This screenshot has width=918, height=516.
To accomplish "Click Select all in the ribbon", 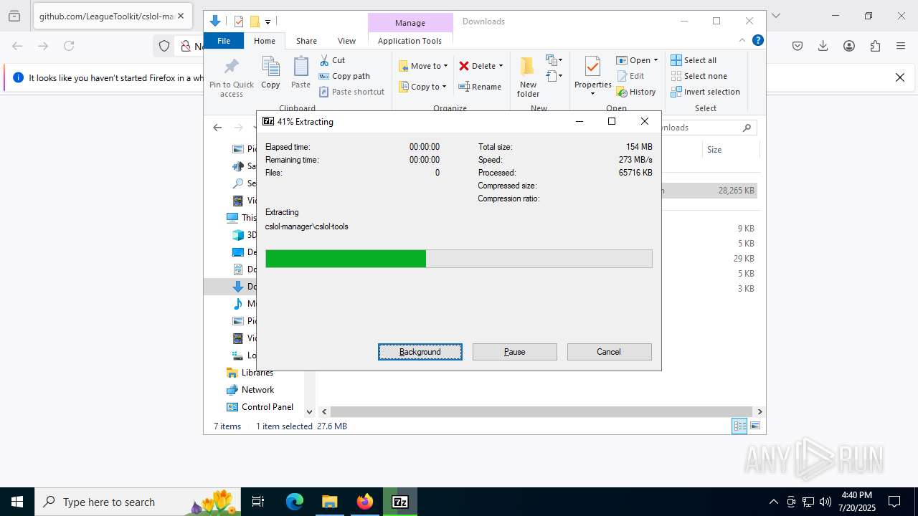I will tap(694, 60).
